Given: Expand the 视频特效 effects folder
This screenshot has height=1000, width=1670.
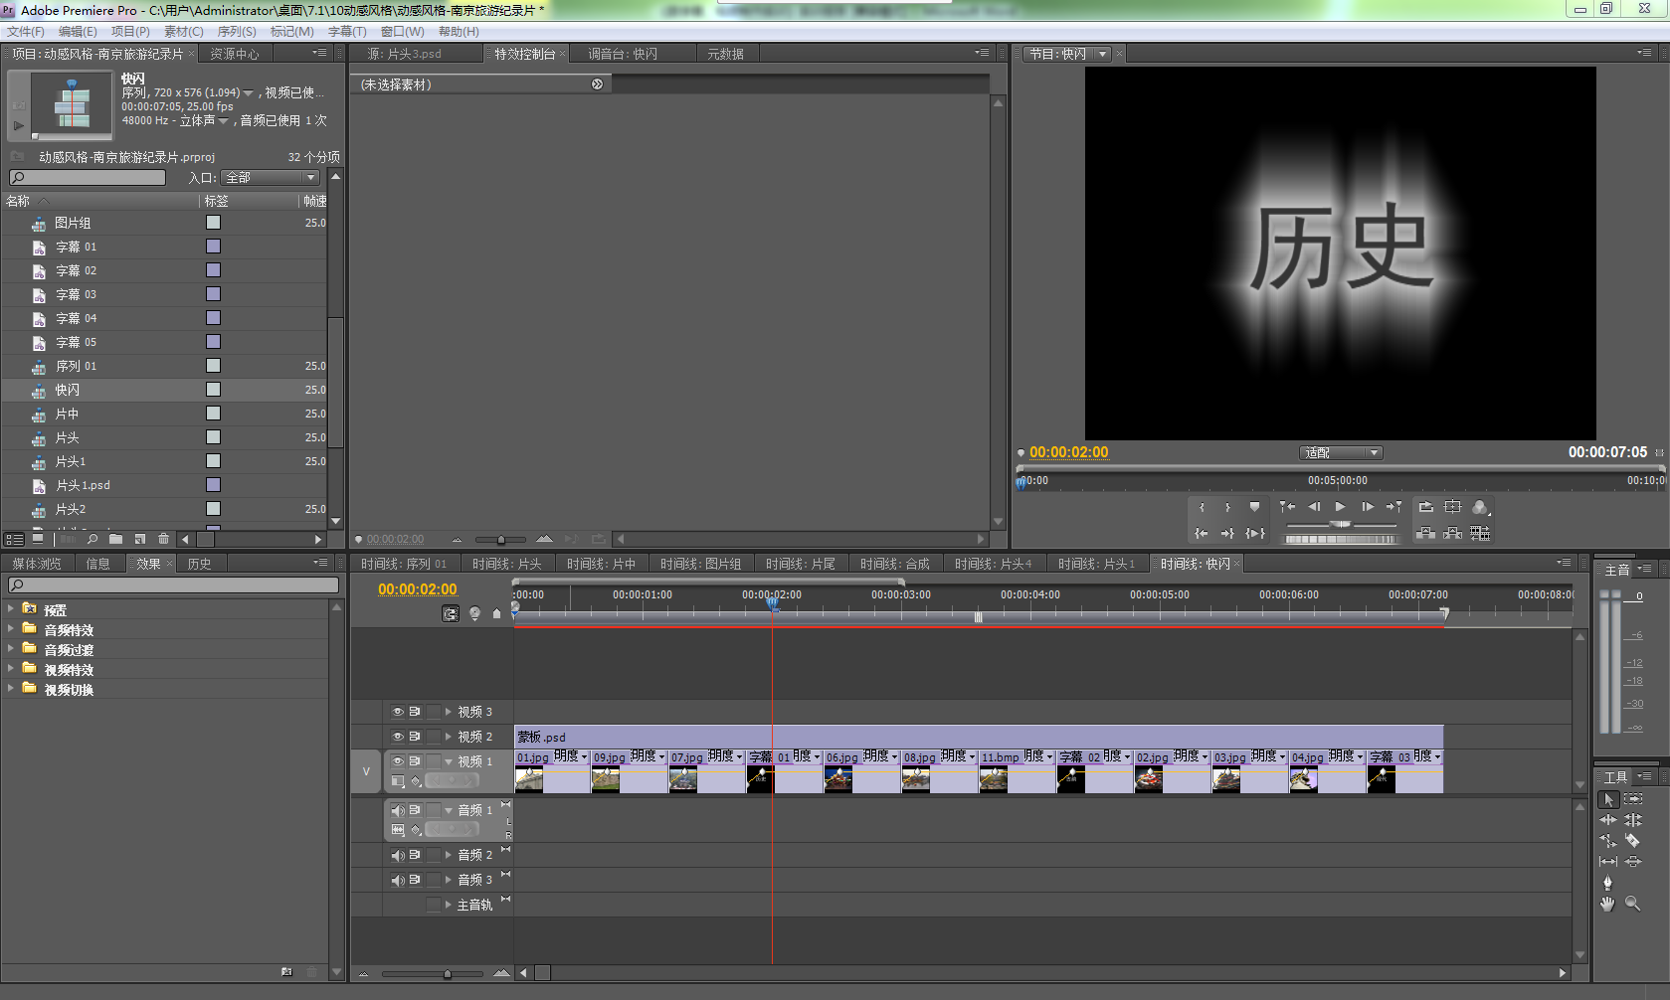Looking at the screenshot, I should (x=11, y=669).
